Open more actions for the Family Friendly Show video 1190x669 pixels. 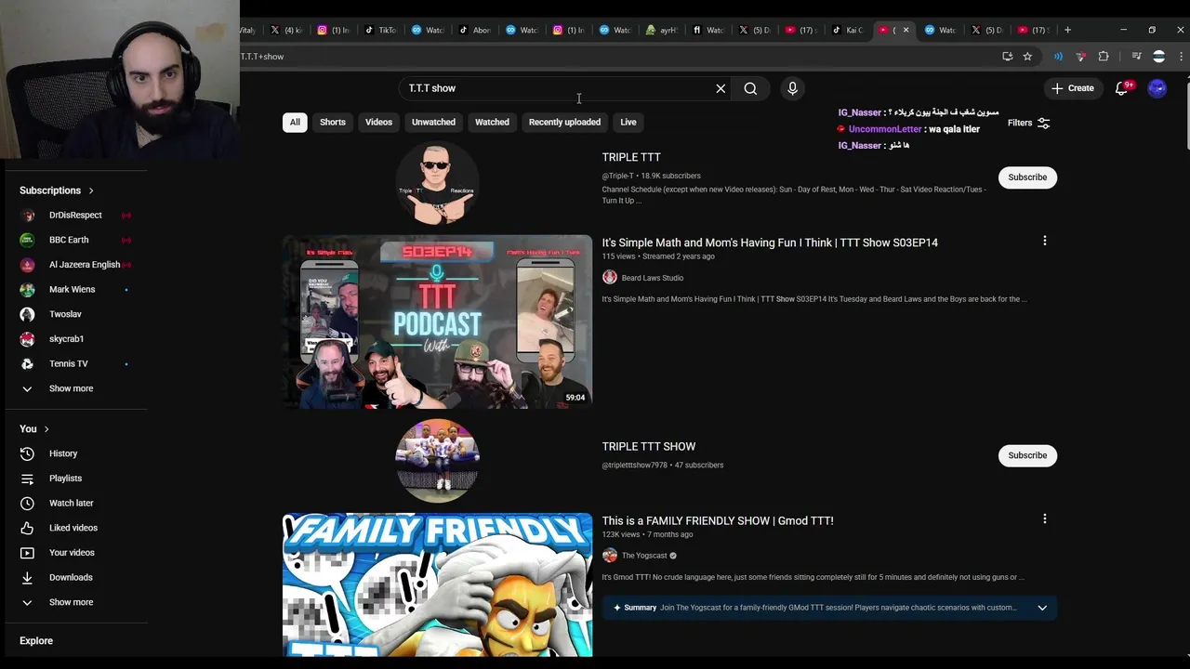coord(1044,519)
